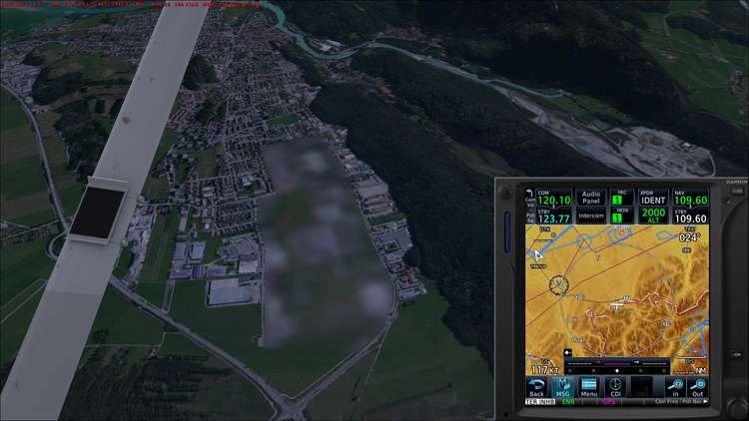
Task: Toggle the MON 1 monitor selector
Action: pyautogui.click(x=622, y=215)
